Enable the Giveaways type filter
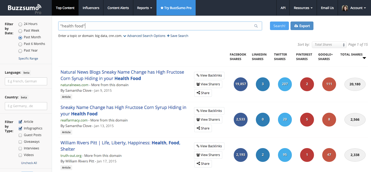The image size is (371, 172). [20, 142]
